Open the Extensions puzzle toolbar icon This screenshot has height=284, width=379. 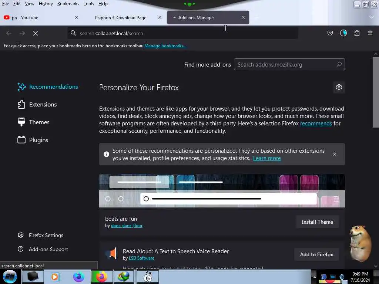(357, 33)
